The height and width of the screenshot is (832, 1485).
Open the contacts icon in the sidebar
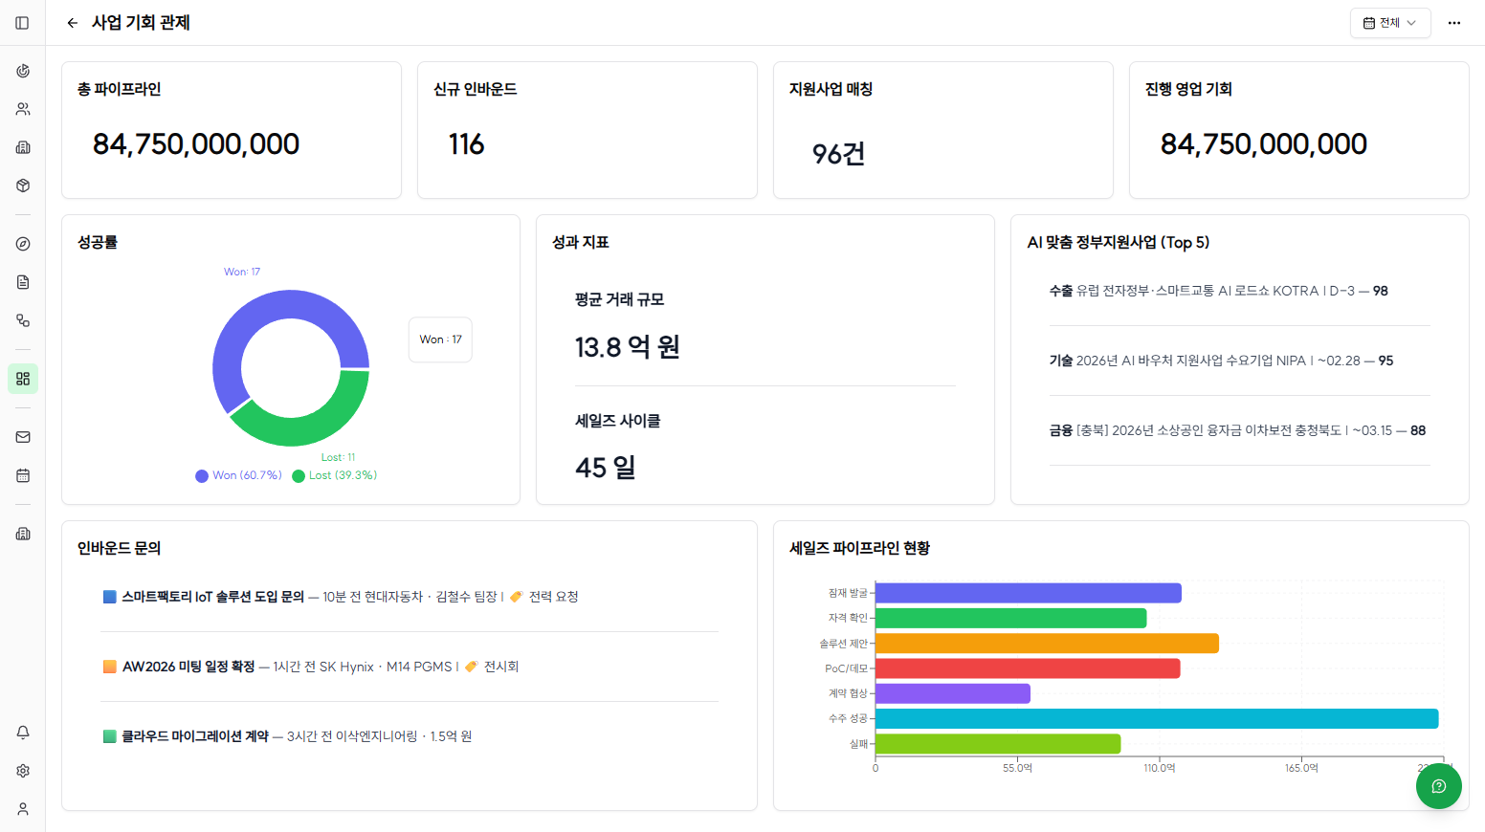22,108
